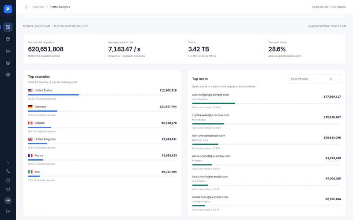
Task: Click the Germany blue progress bar
Action: click(42, 111)
